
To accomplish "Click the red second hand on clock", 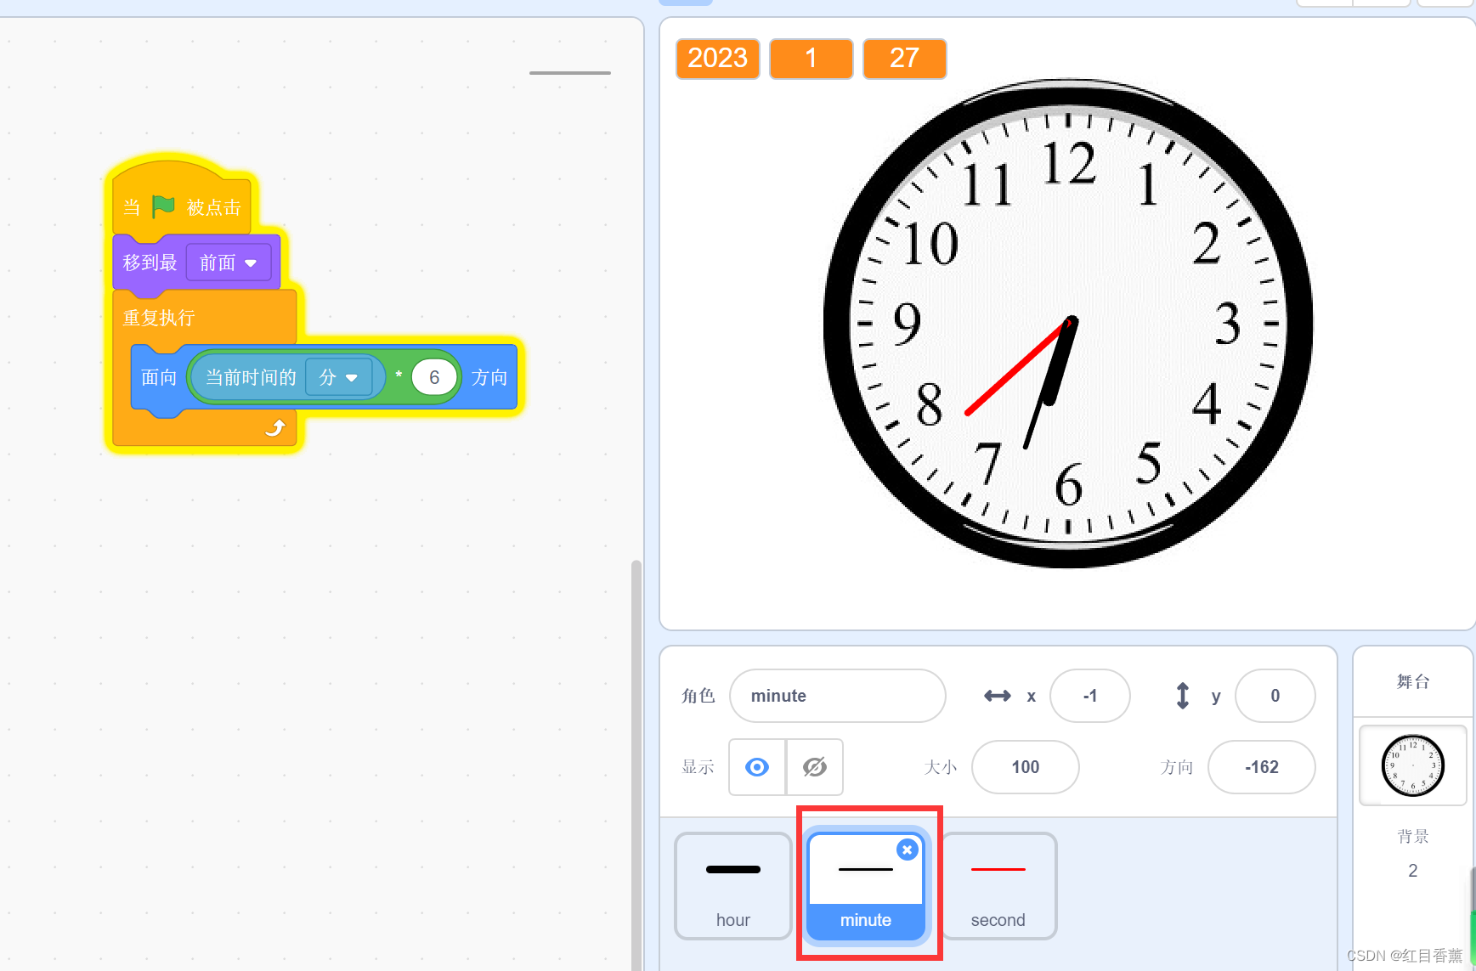I will pyautogui.click(x=1017, y=368).
